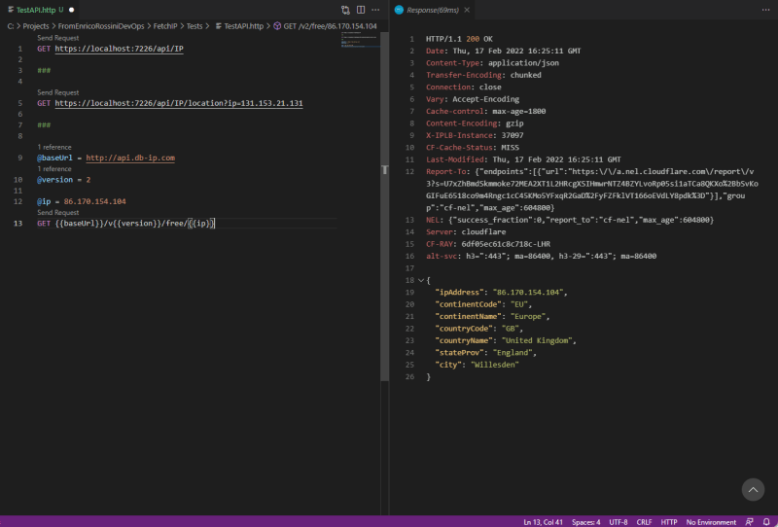Click the editor vertical scrollbar thumb
The width and height of the screenshot is (778, 527).
[x=384, y=206]
